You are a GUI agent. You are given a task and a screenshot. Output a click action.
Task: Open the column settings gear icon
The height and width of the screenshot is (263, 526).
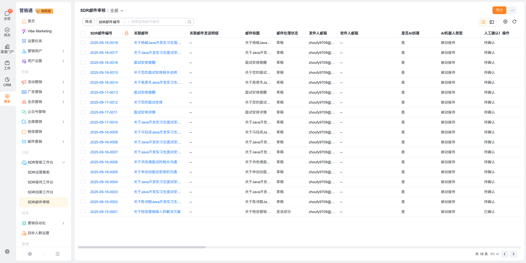[505, 22]
